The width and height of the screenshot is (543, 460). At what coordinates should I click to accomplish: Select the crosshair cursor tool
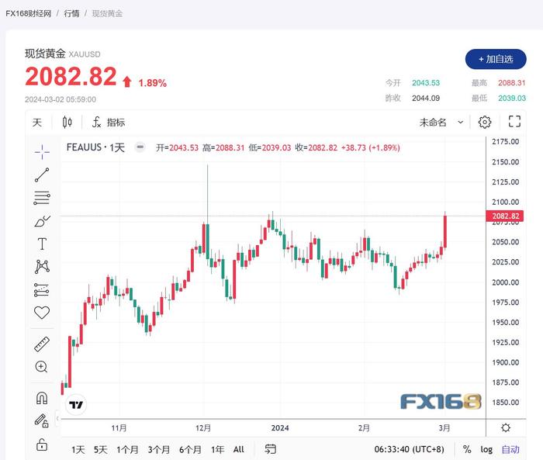coord(42,151)
